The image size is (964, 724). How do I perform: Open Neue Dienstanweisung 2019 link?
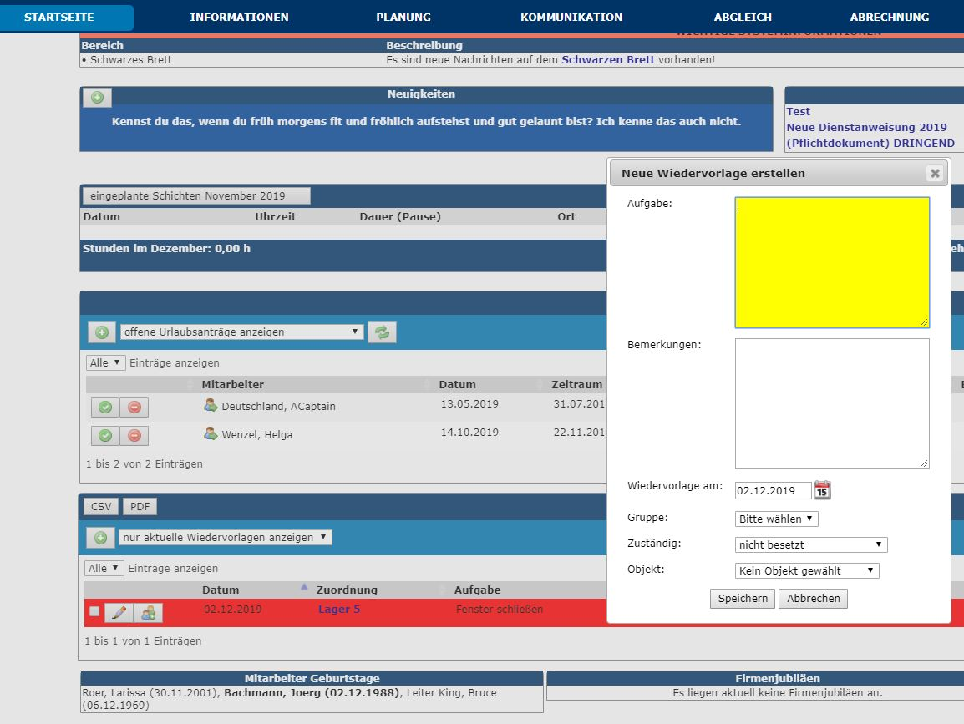click(866, 127)
